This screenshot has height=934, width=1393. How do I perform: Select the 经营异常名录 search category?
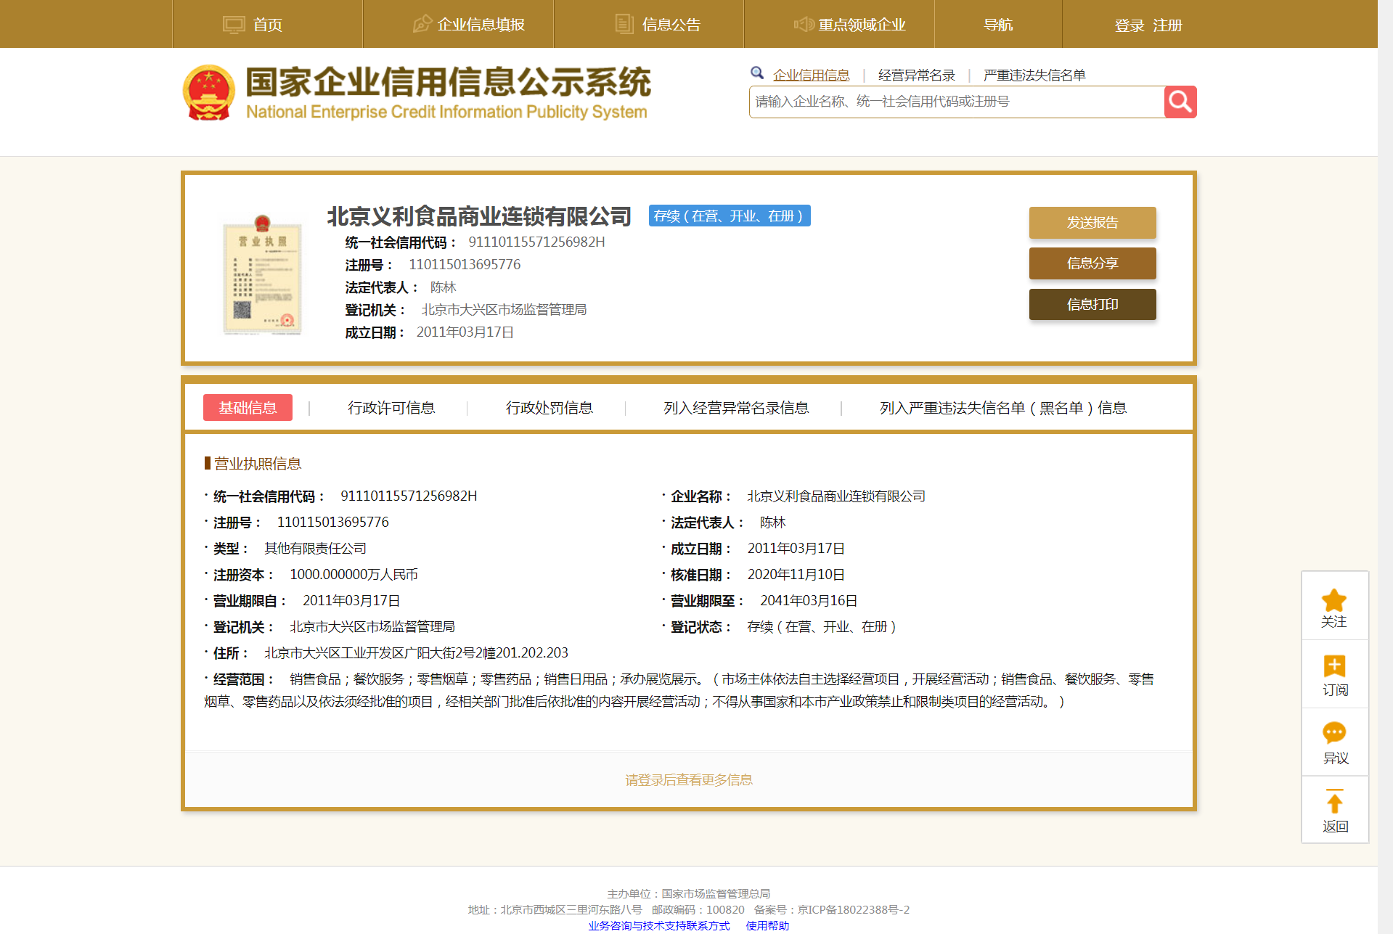[916, 75]
